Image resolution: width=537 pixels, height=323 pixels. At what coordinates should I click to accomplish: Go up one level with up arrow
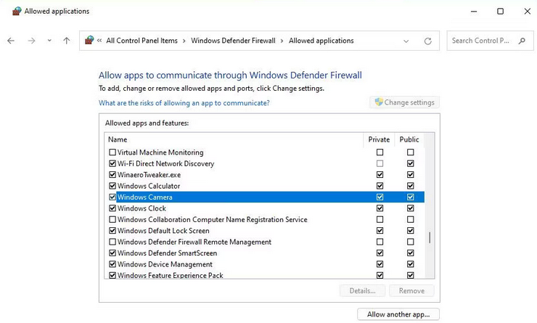click(x=67, y=41)
